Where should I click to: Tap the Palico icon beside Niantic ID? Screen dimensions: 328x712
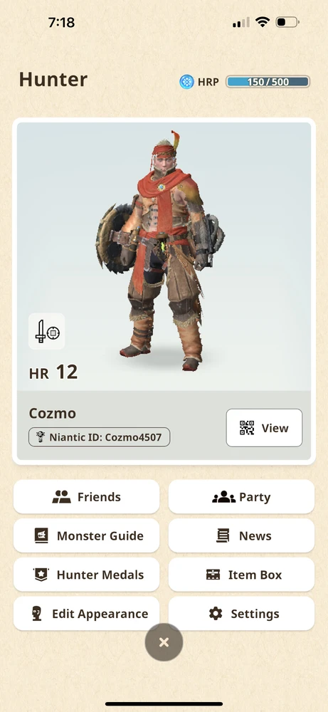(41, 437)
